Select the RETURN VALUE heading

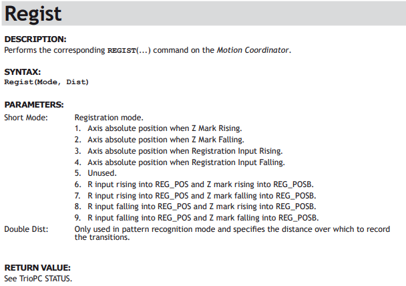[37, 267]
